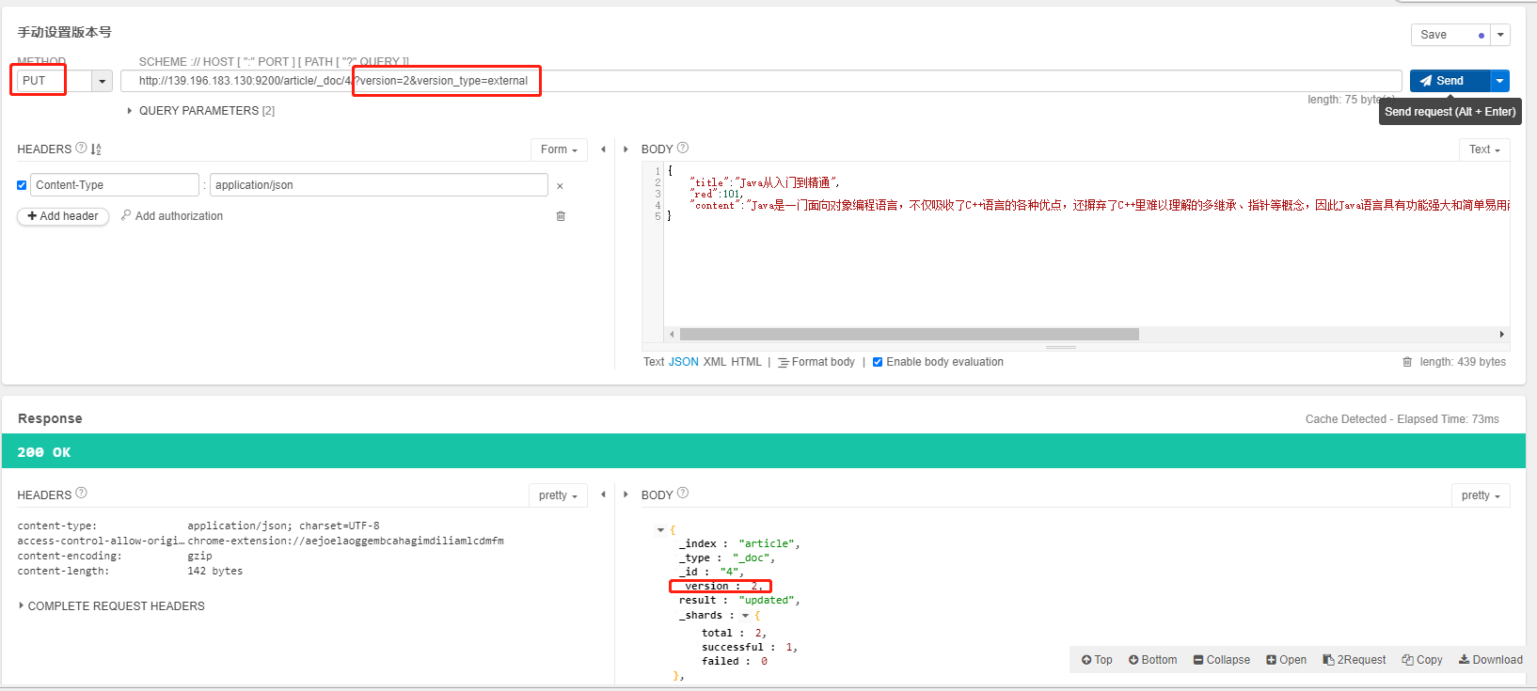Remove the Content-Type header with the x icon
The height and width of the screenshot is (691, 1537).
click(x=560, y=186)
